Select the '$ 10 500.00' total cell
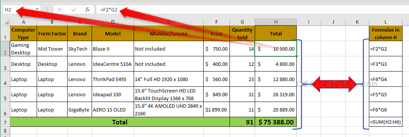409x137 pixels. tap(276, 48)
